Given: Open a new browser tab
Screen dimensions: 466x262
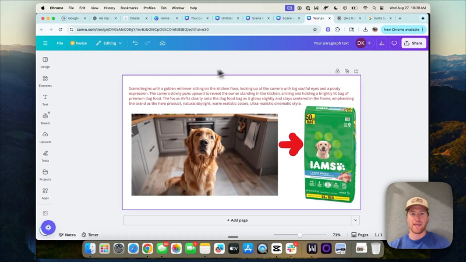Looking at the screenshot, I should point(400,18).
